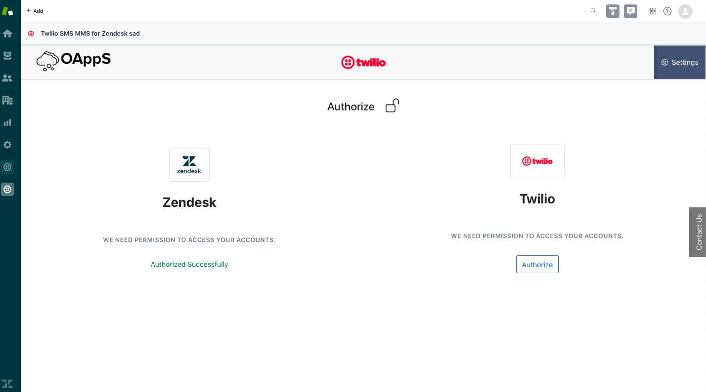Open Reporting bar chart icon

[x=7, y=123]
